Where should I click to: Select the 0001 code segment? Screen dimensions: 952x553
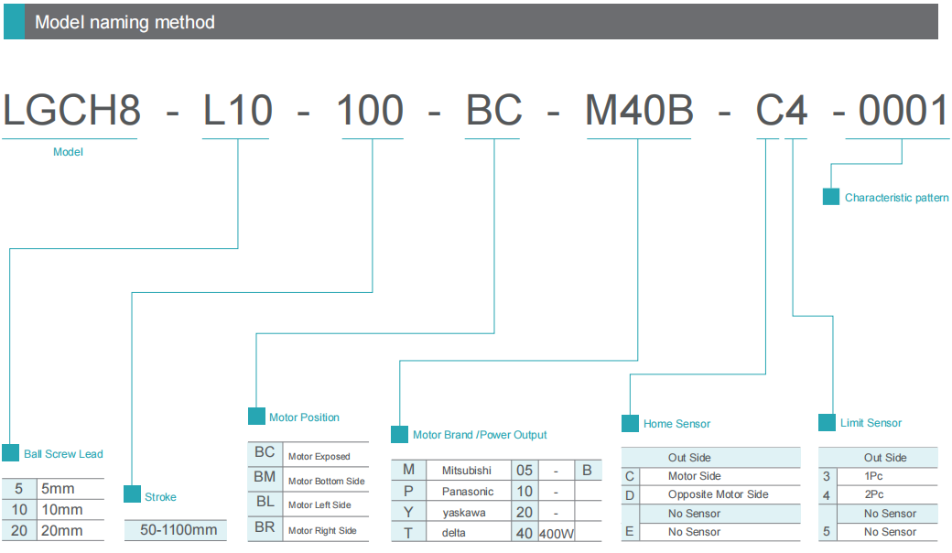click(x=903, y=112)
